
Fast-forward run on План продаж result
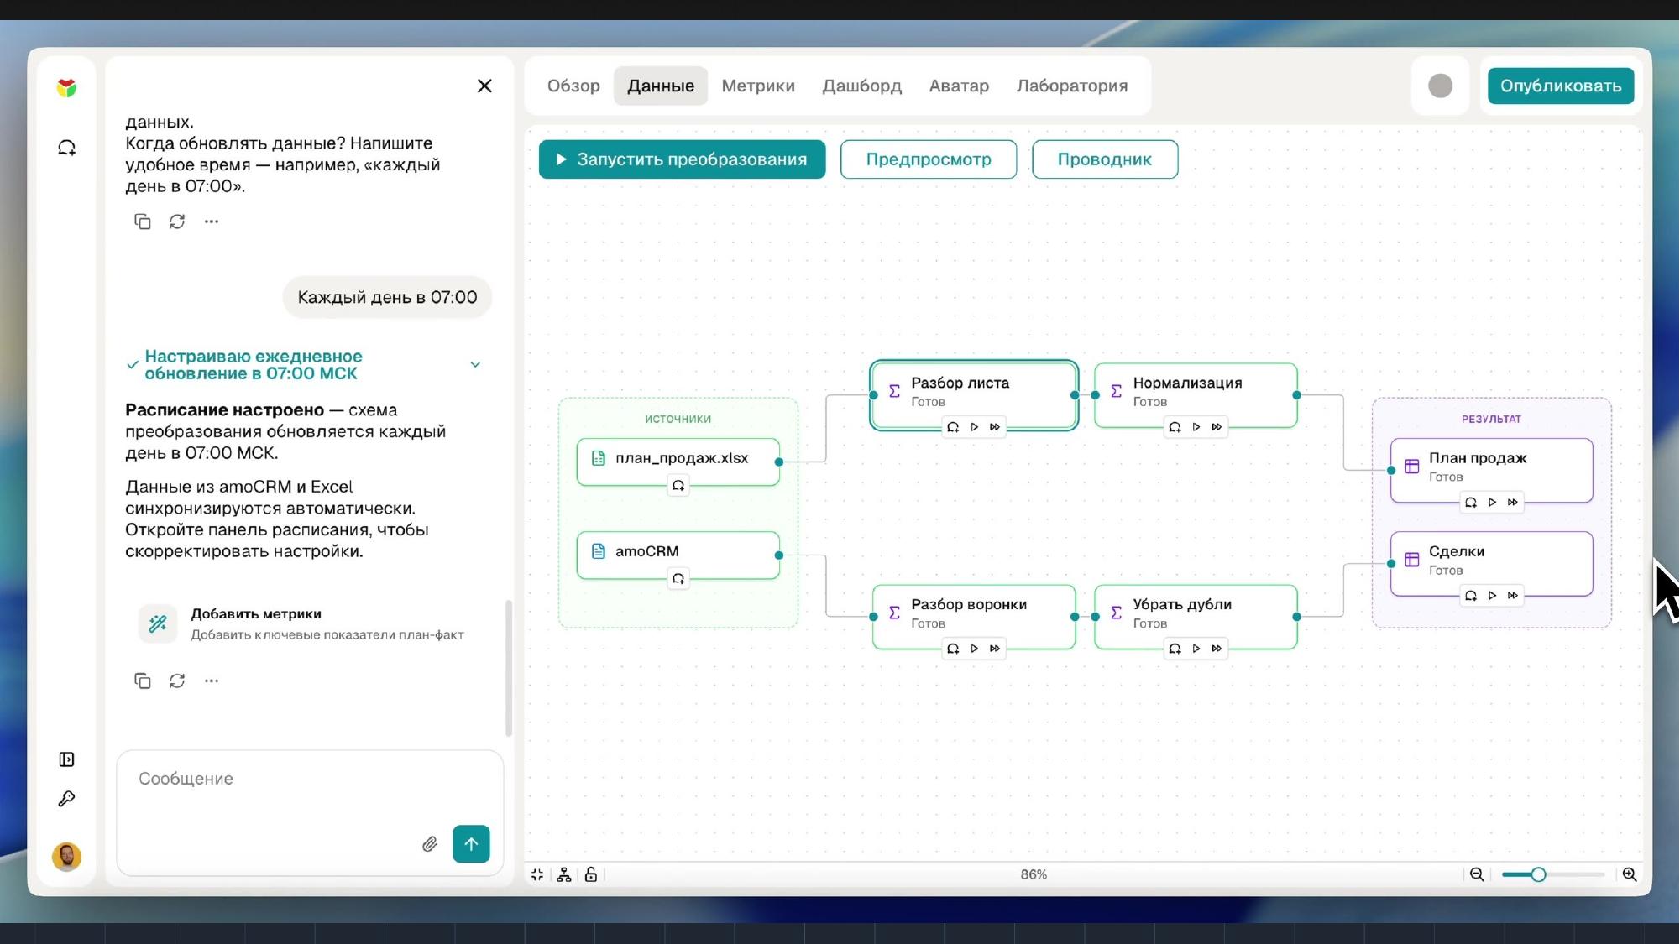(x=1513, y=503)
